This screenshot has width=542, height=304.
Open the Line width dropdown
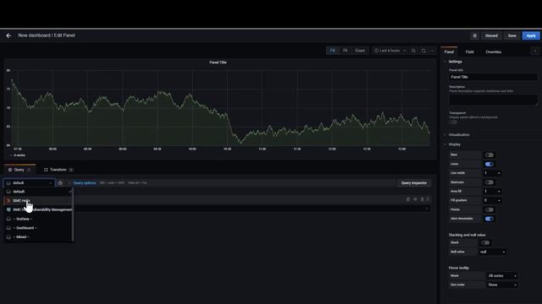(492, 173)
